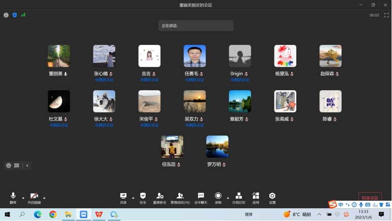Open the 应用 apps panel
392x221 pixels.
[256, 197]
